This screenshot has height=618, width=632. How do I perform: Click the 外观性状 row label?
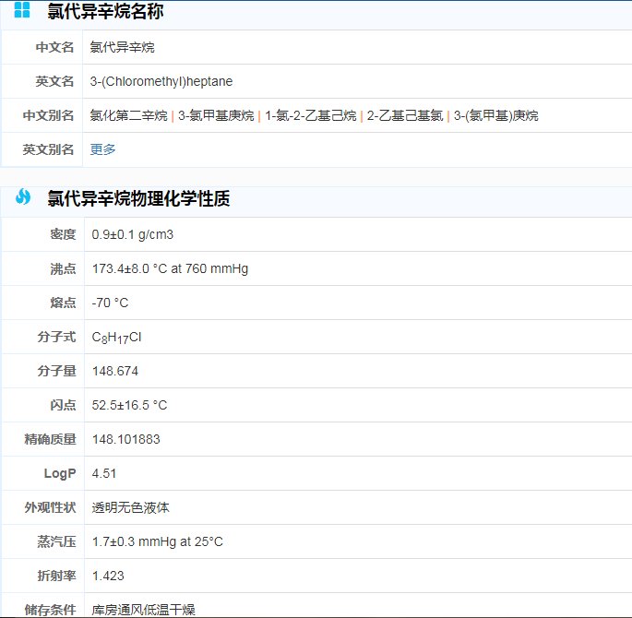pyautogui.click(x=50, y=507)
